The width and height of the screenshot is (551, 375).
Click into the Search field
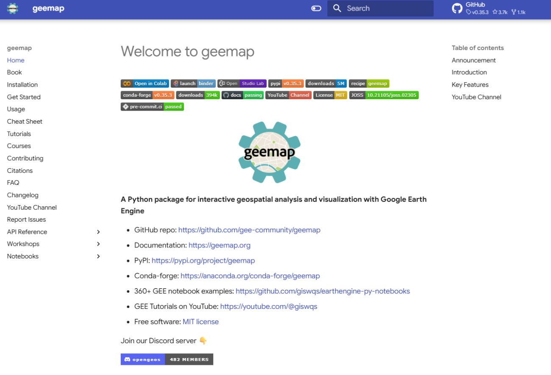pos(380,8)
